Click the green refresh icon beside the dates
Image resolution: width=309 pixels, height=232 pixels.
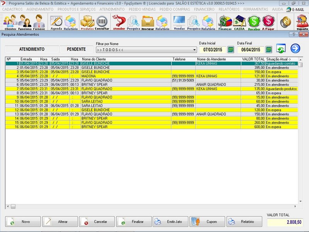281,49
